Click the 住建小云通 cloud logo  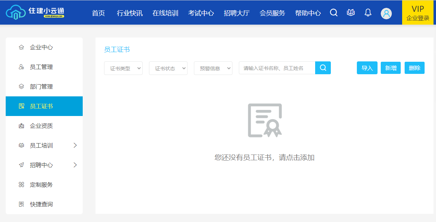(x=35, y=12)
